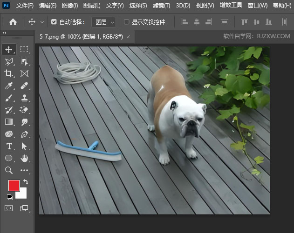This screenshot has width=294, height=233.
Task: Select the Brush tool
Action: pyautogui.click(x=9, y=98)
